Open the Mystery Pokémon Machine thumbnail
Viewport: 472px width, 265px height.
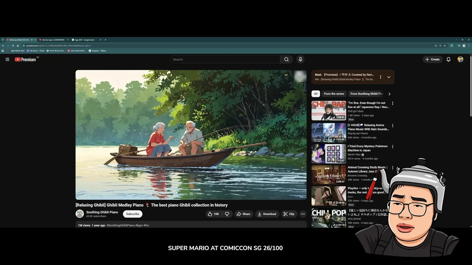[329, 153]
